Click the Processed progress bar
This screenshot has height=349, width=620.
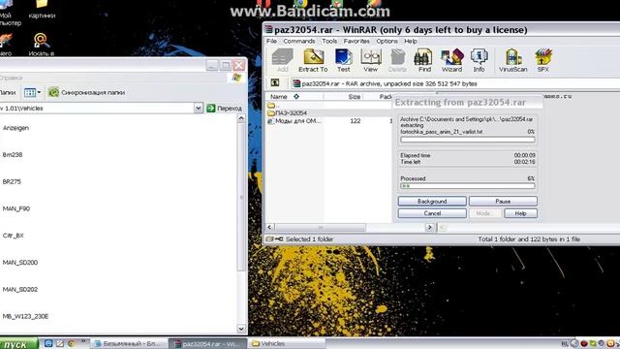[x=467, y=185]
